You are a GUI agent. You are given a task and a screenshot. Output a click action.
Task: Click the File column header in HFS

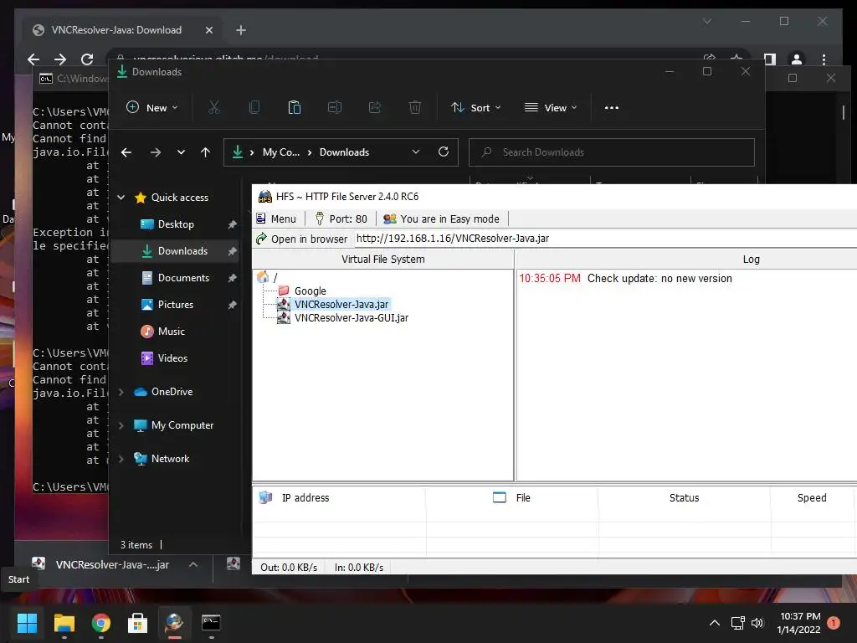tap(511, 497)
